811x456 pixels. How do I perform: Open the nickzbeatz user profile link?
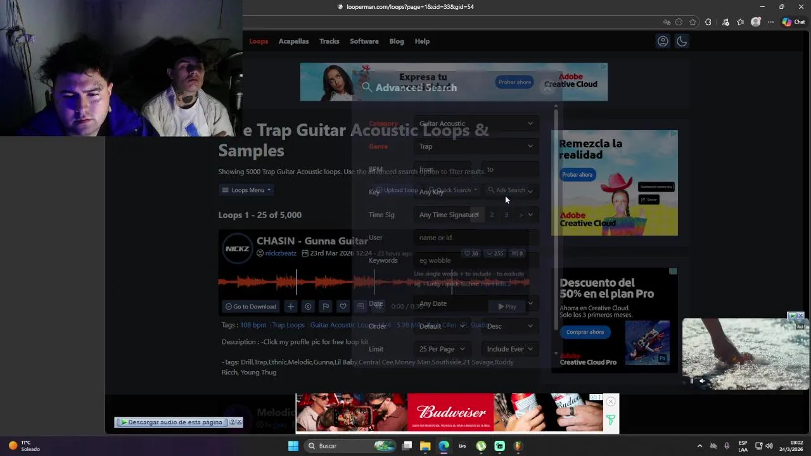tap(281, 253)
